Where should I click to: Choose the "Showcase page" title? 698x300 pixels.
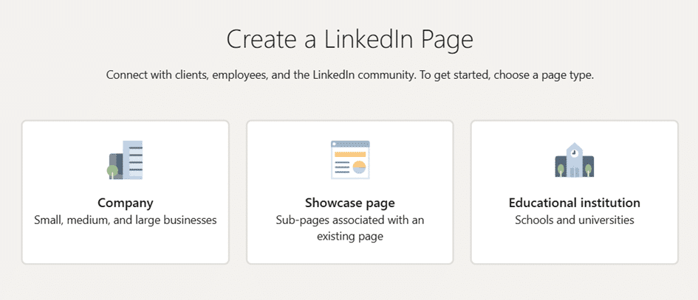point(350,203)
